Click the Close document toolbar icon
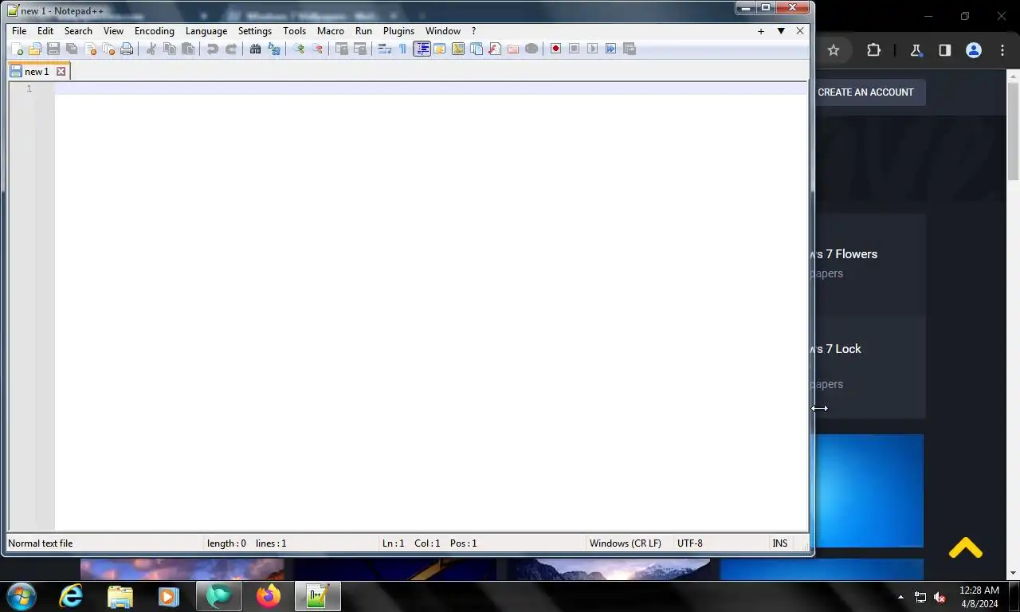Image resolution: width=1020 pixels, height=612 pixels. pyautogui.click(x=90, y=49)
